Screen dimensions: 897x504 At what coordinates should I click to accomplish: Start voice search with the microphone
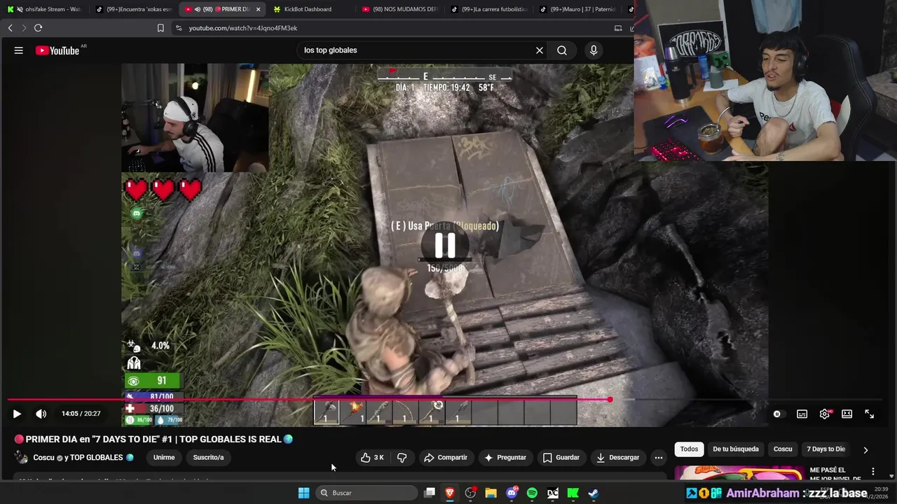coord(594,50)
